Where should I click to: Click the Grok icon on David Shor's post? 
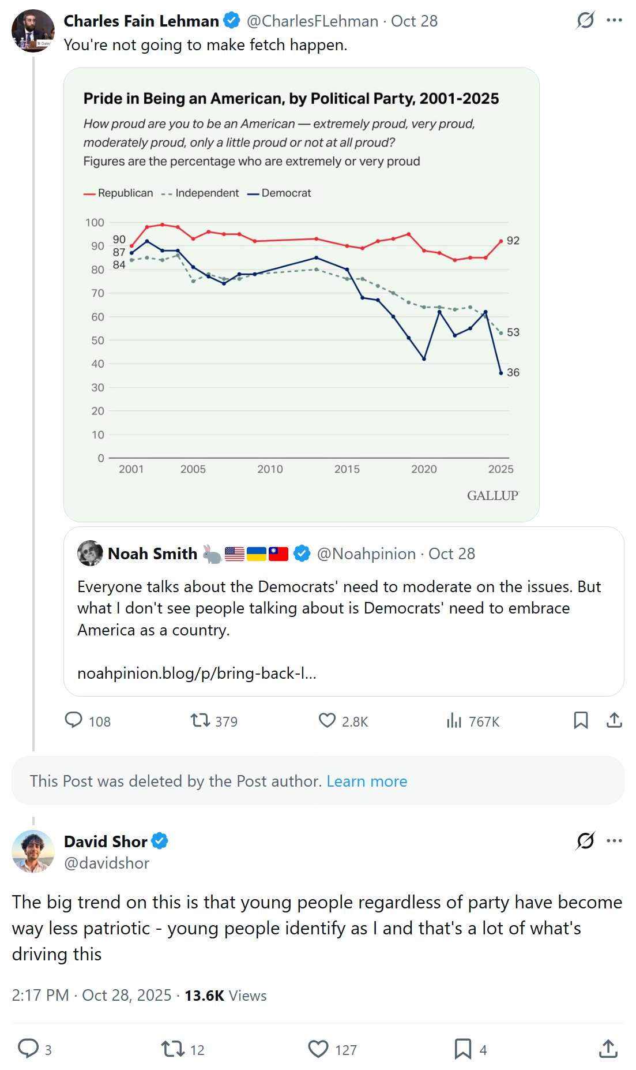click(585, 841)
